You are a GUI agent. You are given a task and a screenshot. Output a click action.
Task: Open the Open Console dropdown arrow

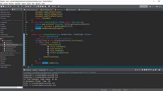[x=161, y=70]
